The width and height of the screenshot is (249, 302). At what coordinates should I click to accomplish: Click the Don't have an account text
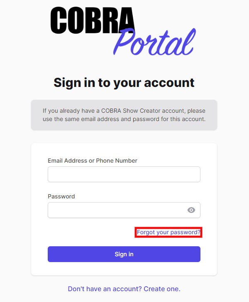(105, 289)
